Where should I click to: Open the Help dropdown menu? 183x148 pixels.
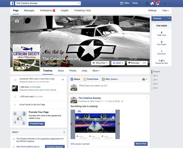tap(165, 10)
